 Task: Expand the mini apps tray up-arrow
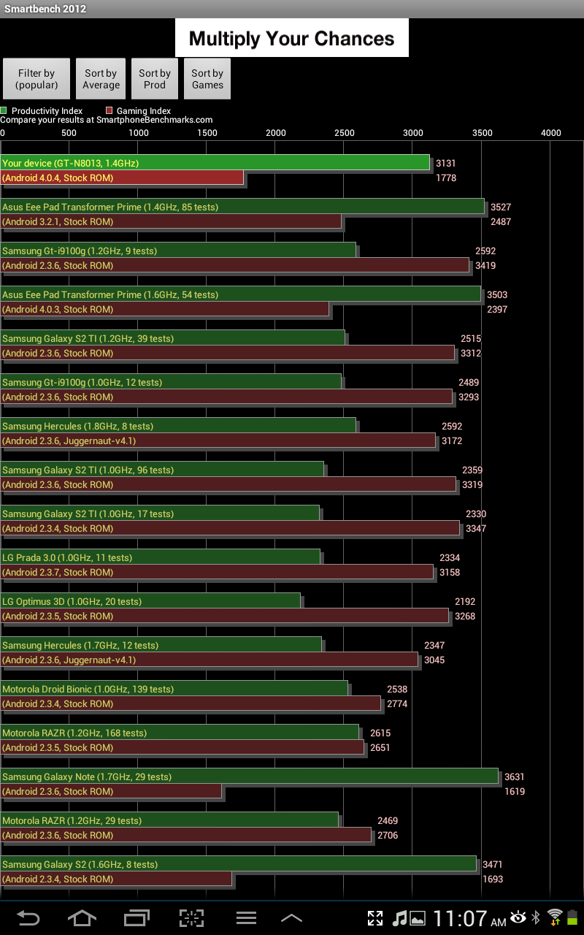[x=291, y=917]
